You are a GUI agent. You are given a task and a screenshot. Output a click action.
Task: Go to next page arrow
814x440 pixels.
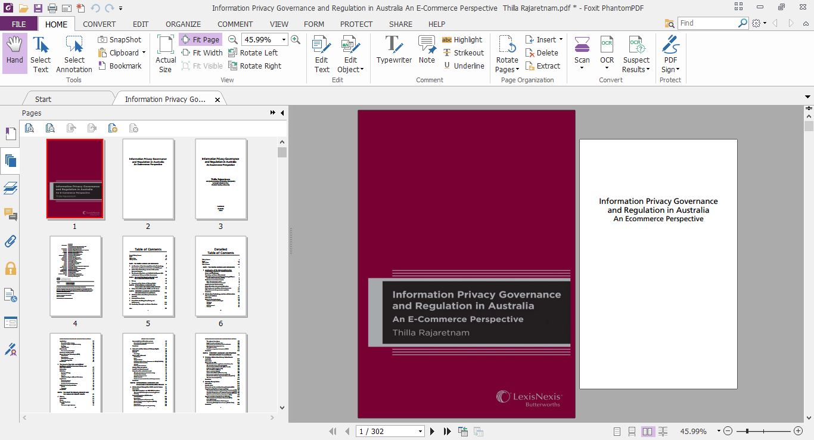click(x=433, y=431)
